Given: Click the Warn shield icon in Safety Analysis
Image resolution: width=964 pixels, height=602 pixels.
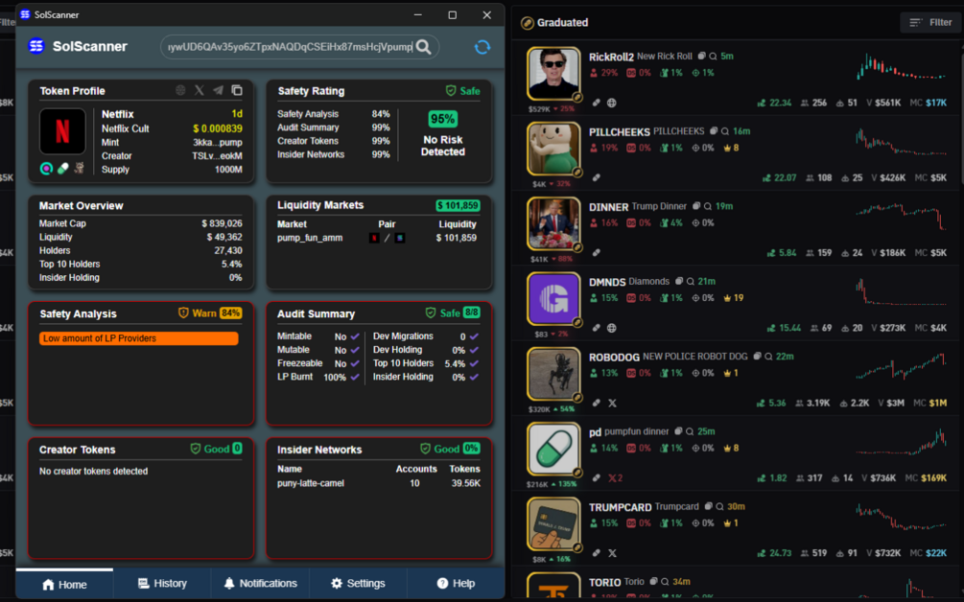Looking at the screenshot, I should click(x=183, y=313).
